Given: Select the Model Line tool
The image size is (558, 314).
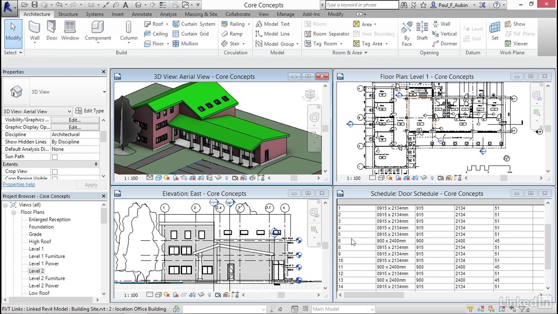Looking at the screenshot, I should tap(273, 34).
